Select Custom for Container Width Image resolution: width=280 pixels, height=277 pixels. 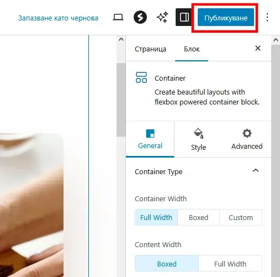(x=241, y=217)
